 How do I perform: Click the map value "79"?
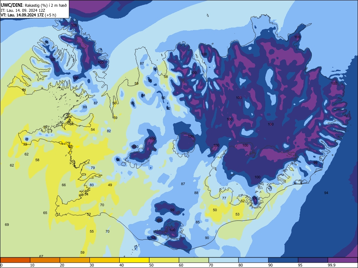pyautogui.click(x=93, y=168)
